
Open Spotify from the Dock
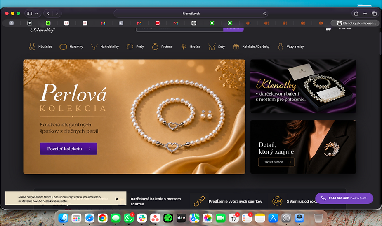click(x=168, y=218)
